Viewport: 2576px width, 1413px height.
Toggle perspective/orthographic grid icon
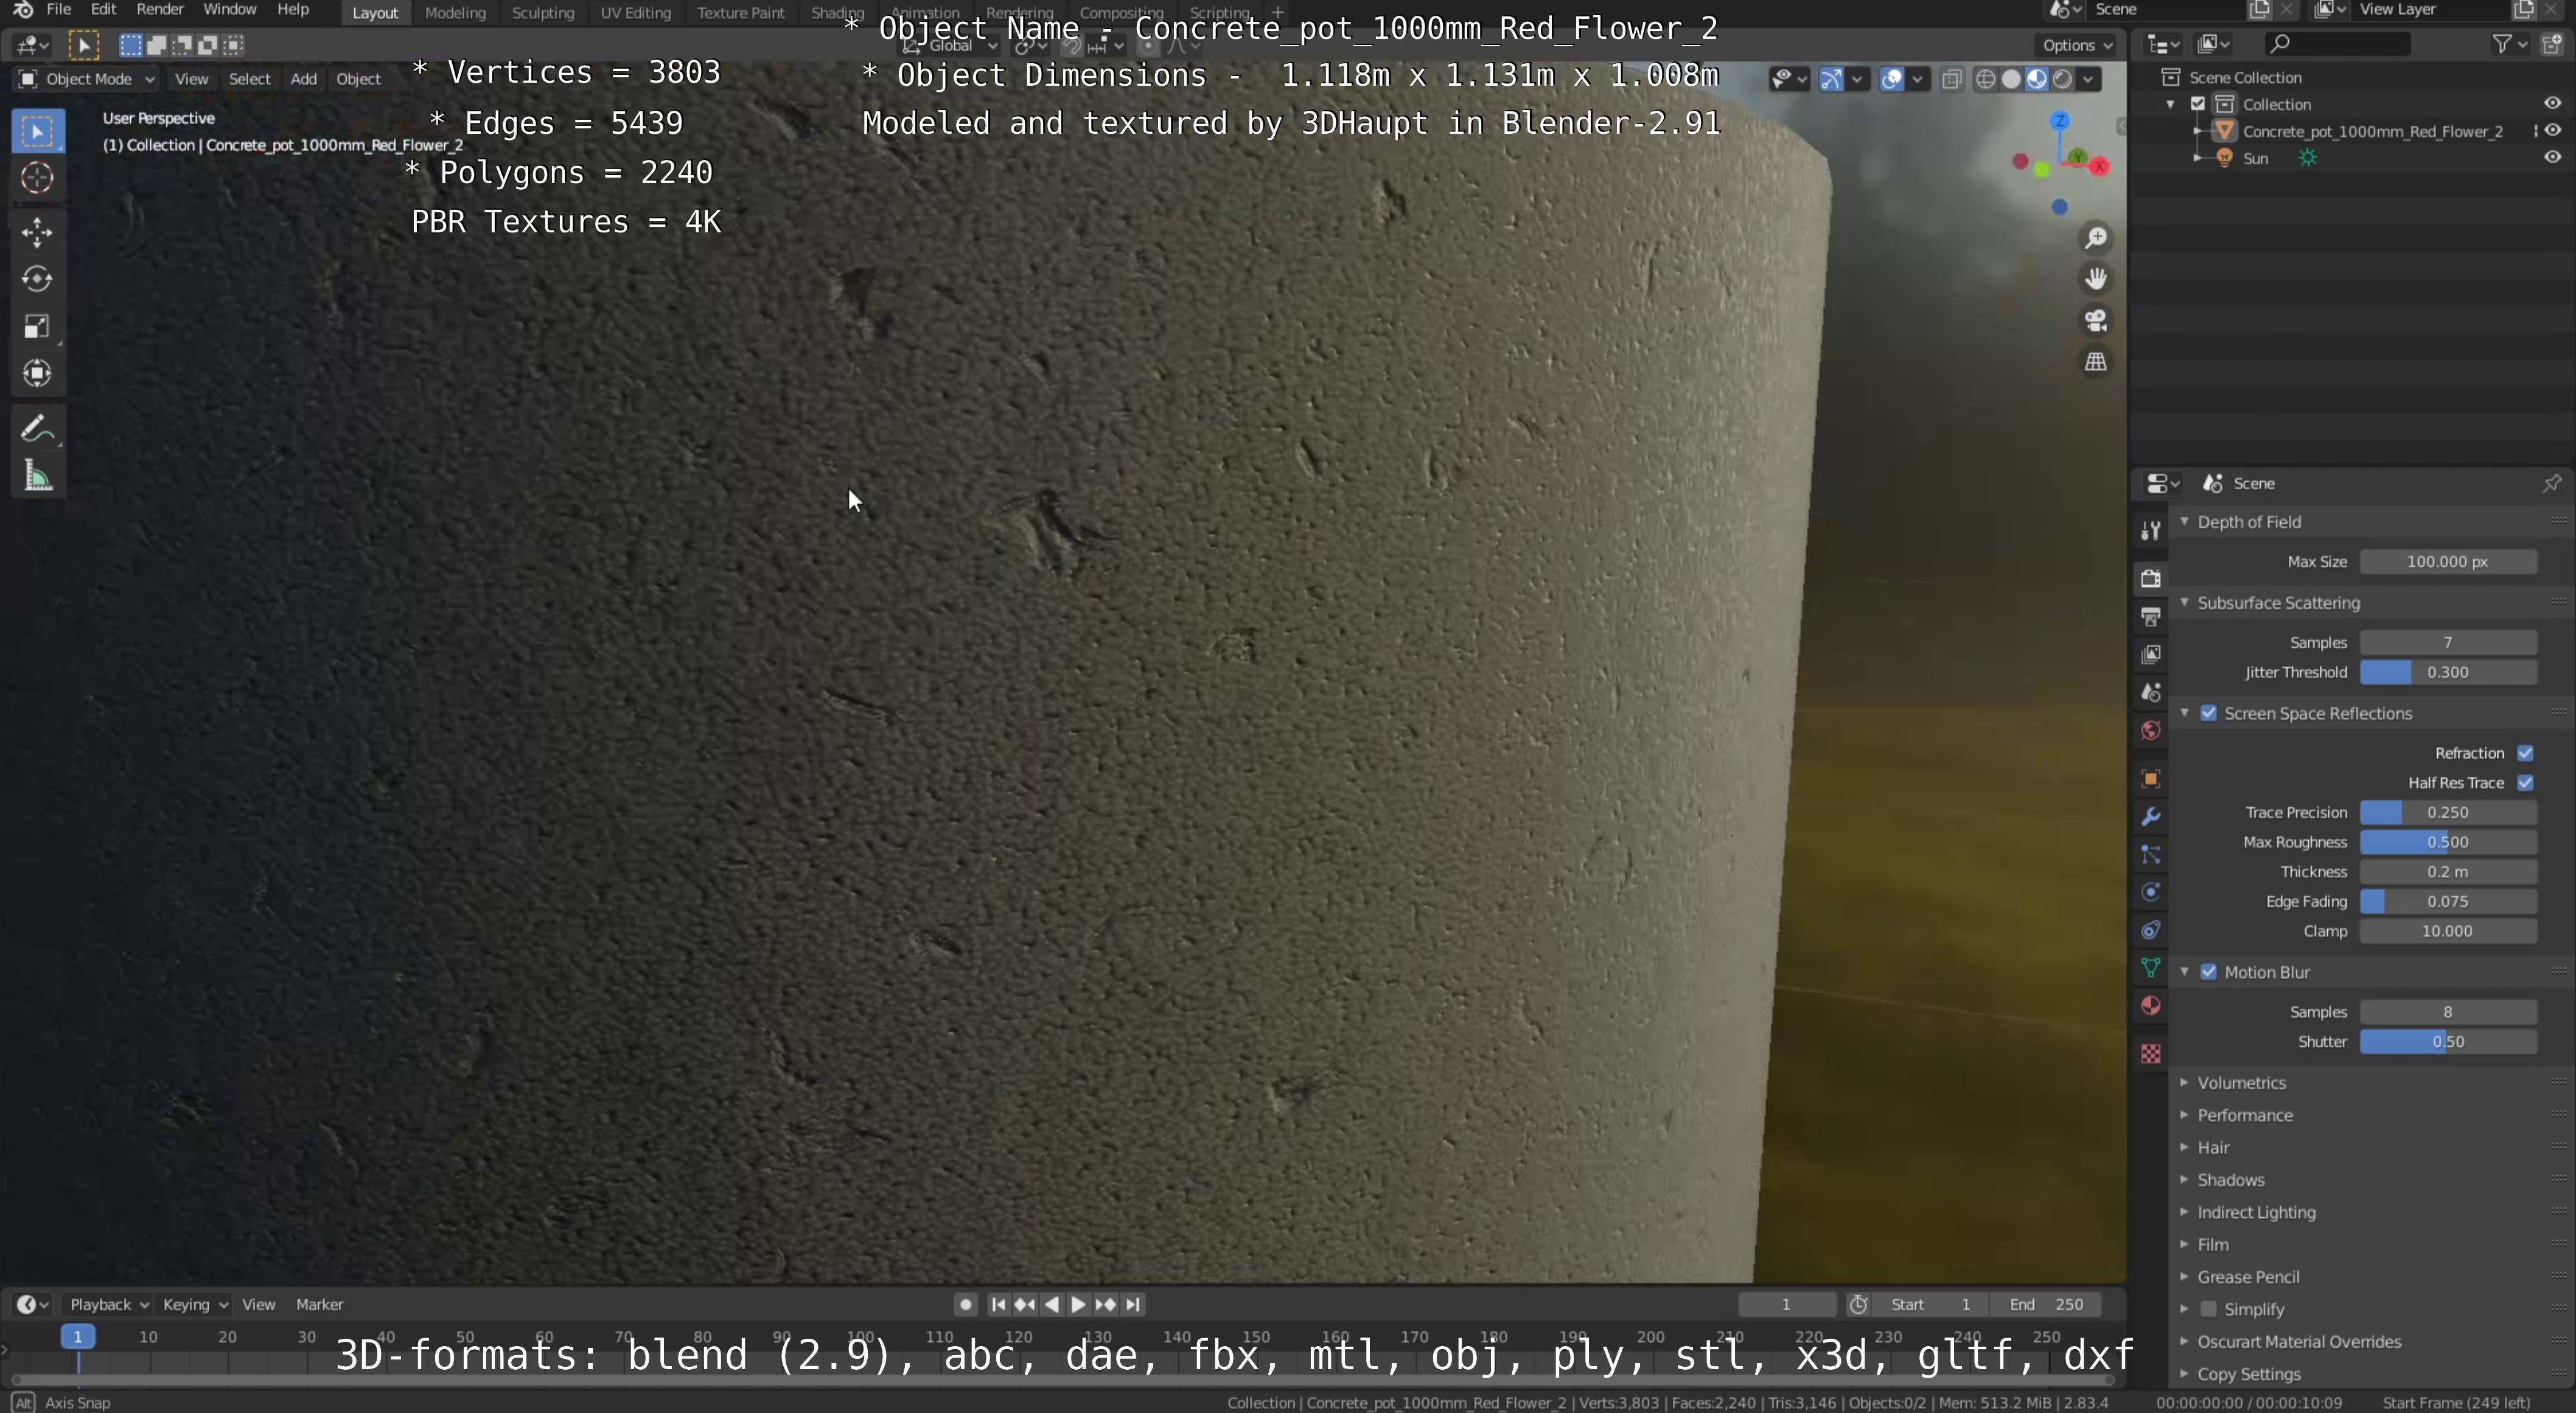pos(2095,362)
